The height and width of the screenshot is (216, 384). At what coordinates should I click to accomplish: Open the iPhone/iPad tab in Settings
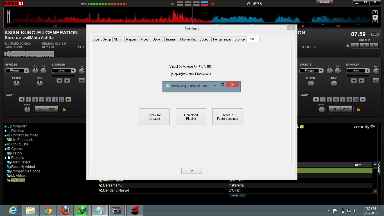pos(188,39)
